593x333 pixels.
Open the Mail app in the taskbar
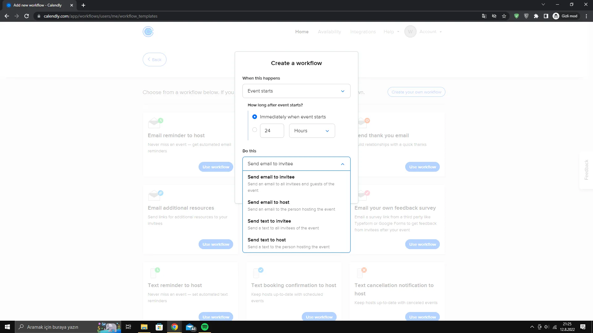click(x=190, y=327)
